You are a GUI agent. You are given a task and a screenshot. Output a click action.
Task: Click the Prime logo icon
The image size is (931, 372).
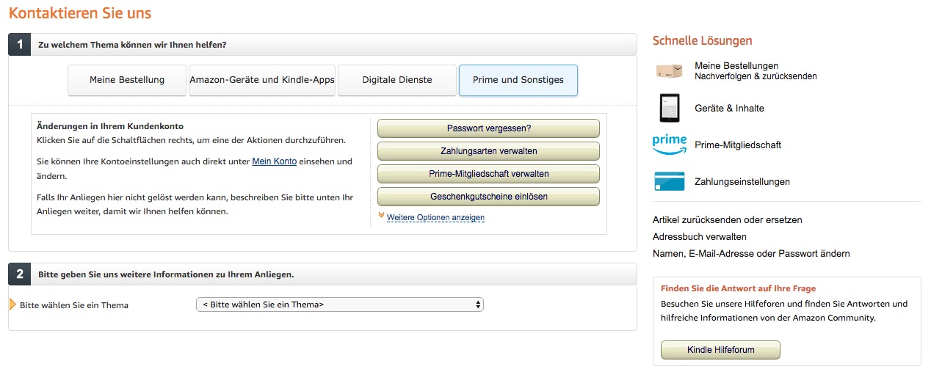click(x=669, y=145)
